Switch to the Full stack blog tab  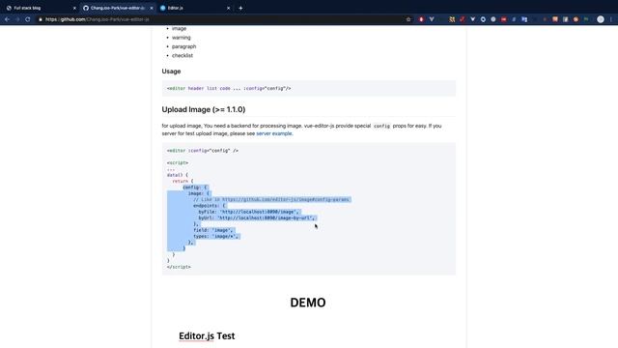[40, 8]
